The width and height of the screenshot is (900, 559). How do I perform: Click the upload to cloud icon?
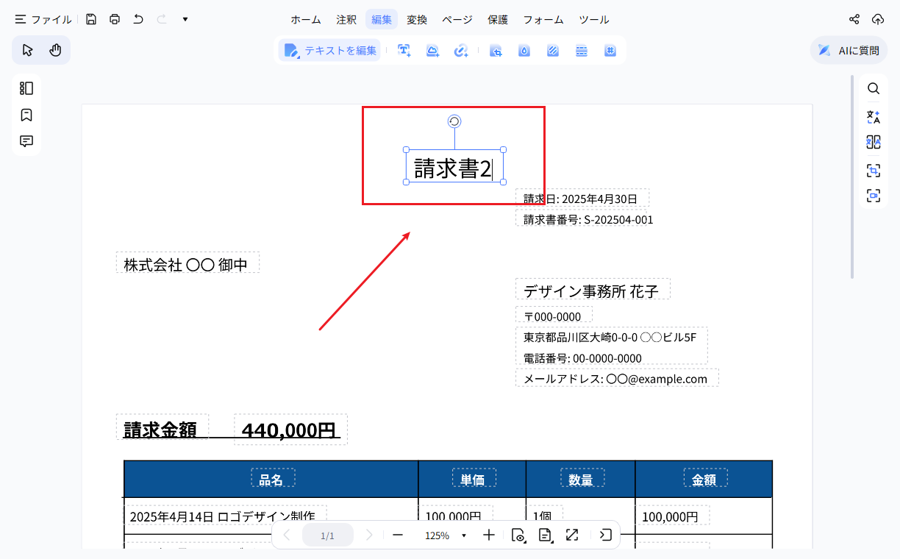tap(877, 20)
